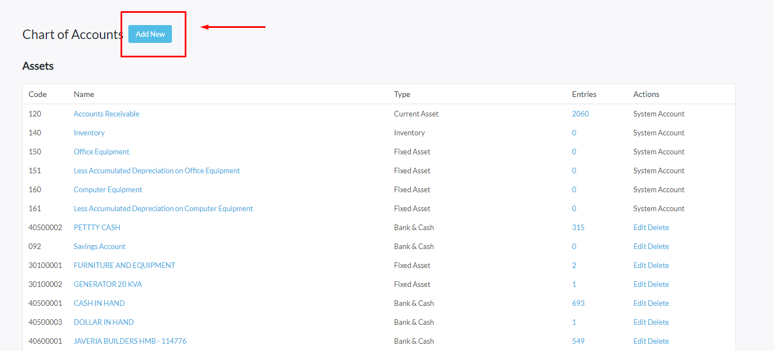Open the DOLLAR IN HAND account
The height and width of the screenshot is (351, 774).
[x=104, y=322]
